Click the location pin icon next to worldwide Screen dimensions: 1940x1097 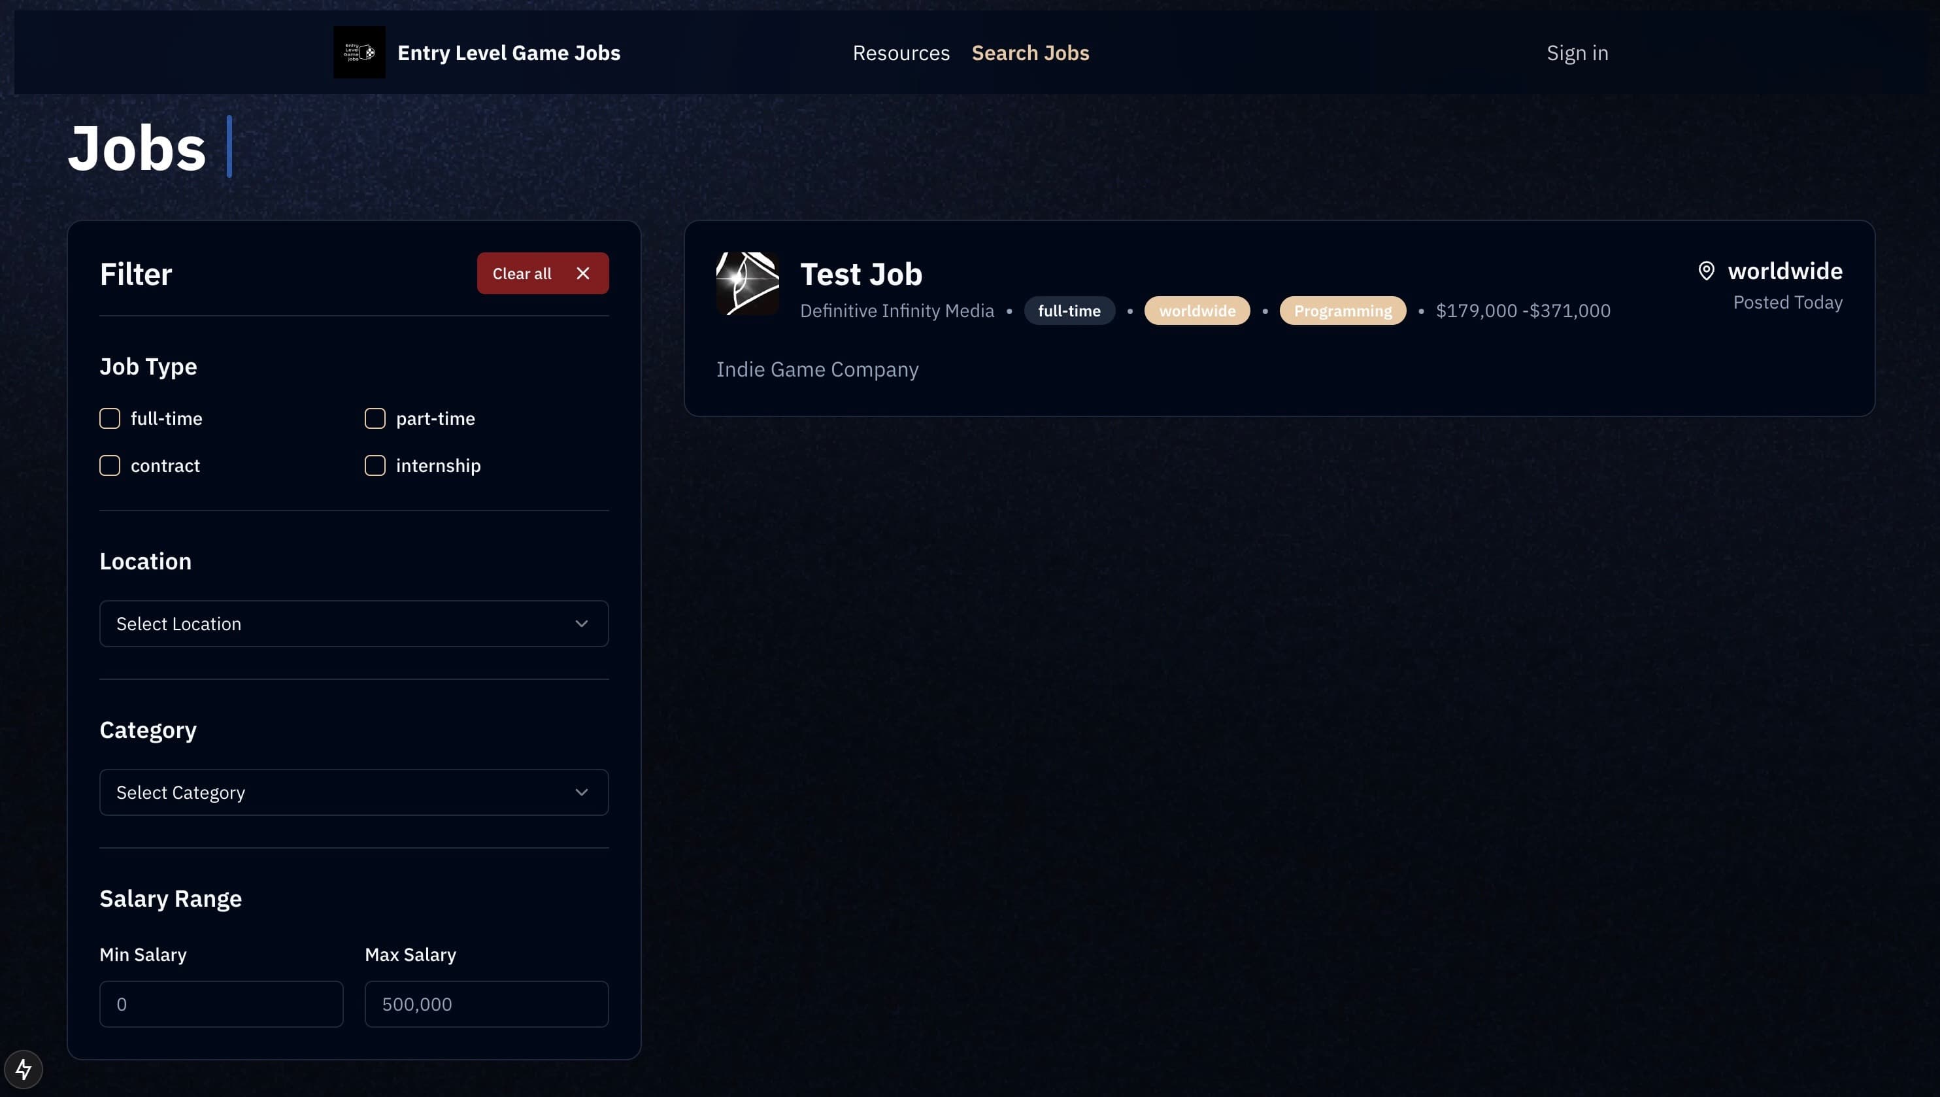[1707, 271]
